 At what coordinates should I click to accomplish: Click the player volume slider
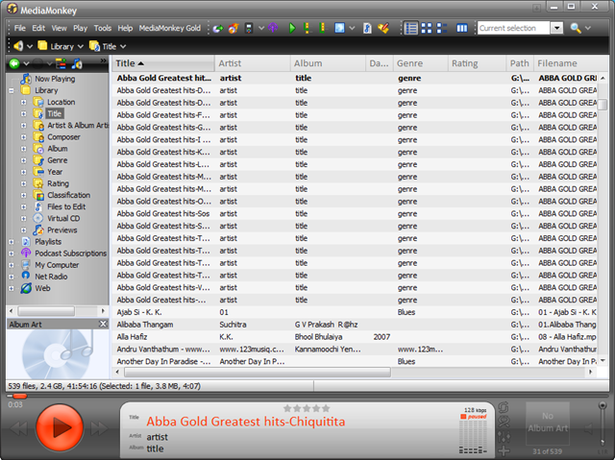pos(603,424)
